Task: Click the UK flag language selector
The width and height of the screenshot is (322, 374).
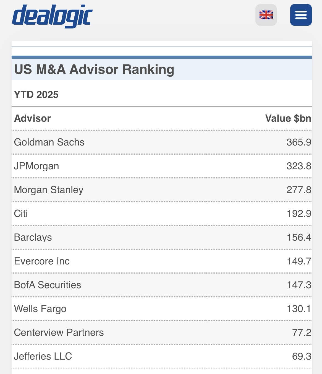Action: pos(266,15)
